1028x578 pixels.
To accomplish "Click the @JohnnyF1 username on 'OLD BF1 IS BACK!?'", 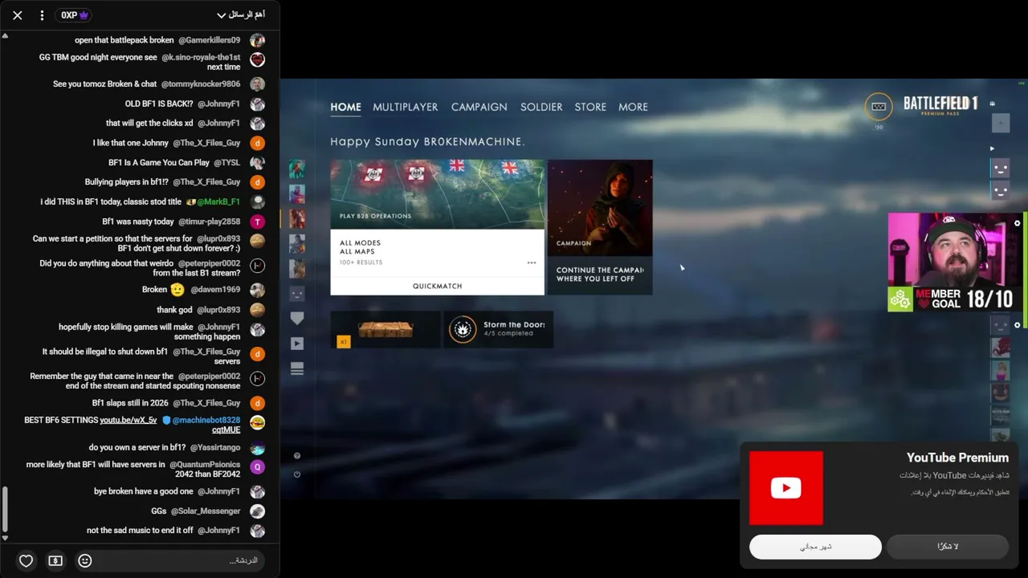I will click(218, 104).
